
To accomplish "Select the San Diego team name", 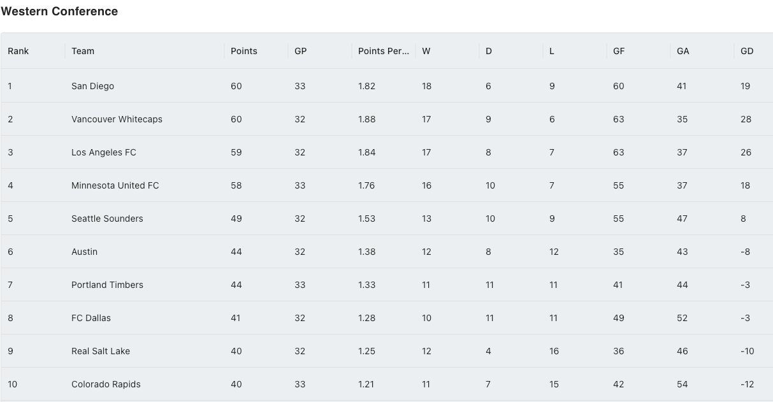I will click(x=92, y=86).
